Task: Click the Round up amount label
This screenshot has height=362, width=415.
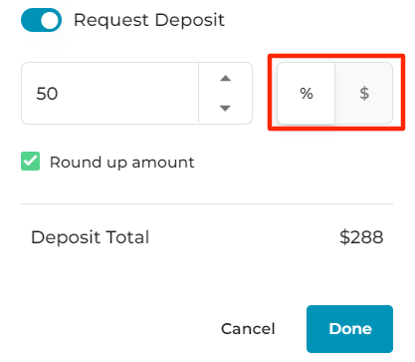Action: coord(121,163)
